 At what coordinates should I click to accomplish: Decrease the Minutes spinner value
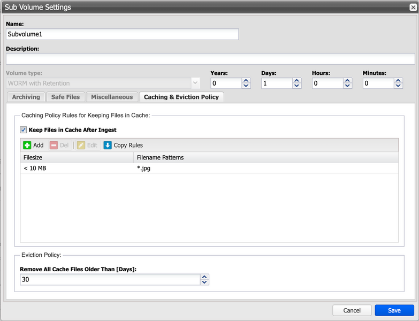point(398,86)
